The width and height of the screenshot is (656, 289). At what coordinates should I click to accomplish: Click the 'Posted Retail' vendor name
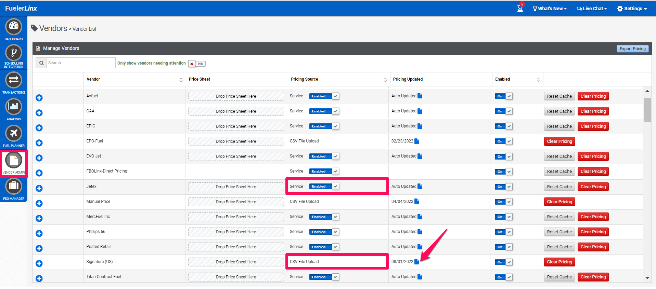point(99,247)
